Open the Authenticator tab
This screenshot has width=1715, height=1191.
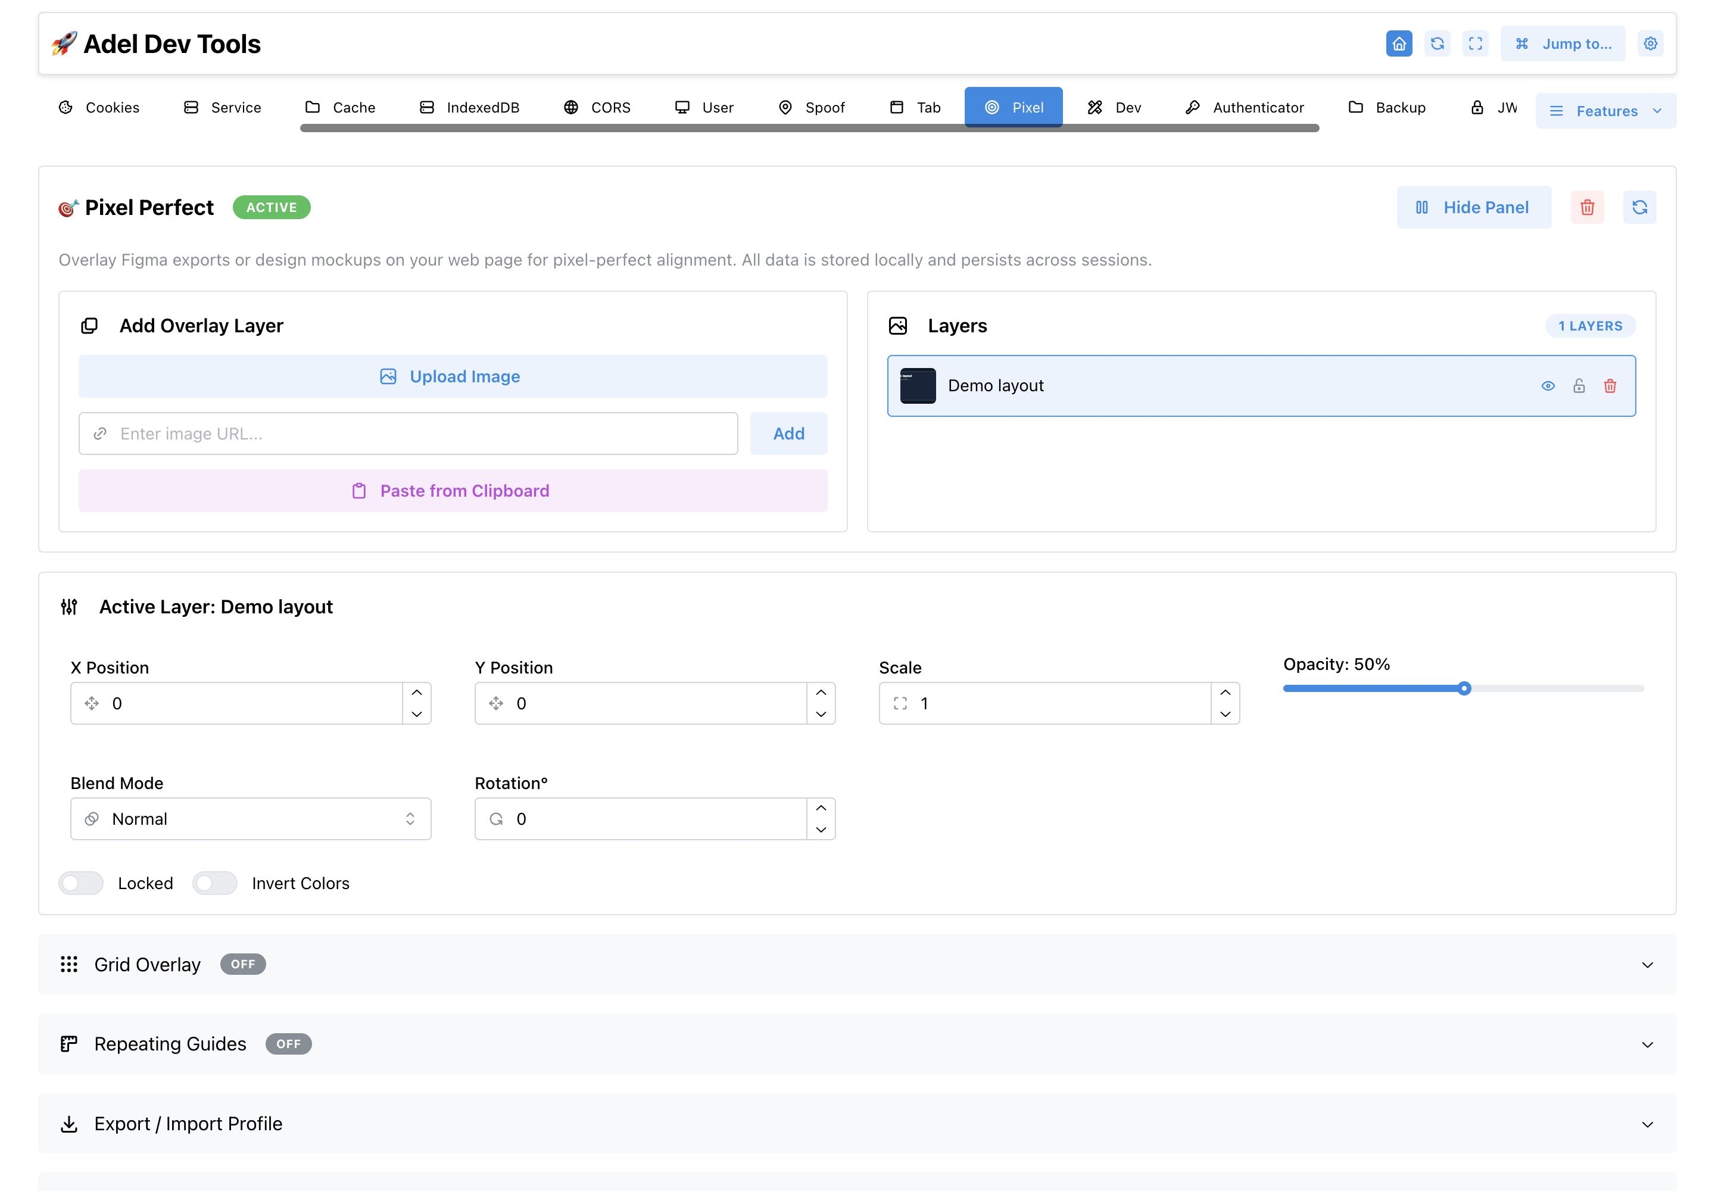[x=1244, y=107]
